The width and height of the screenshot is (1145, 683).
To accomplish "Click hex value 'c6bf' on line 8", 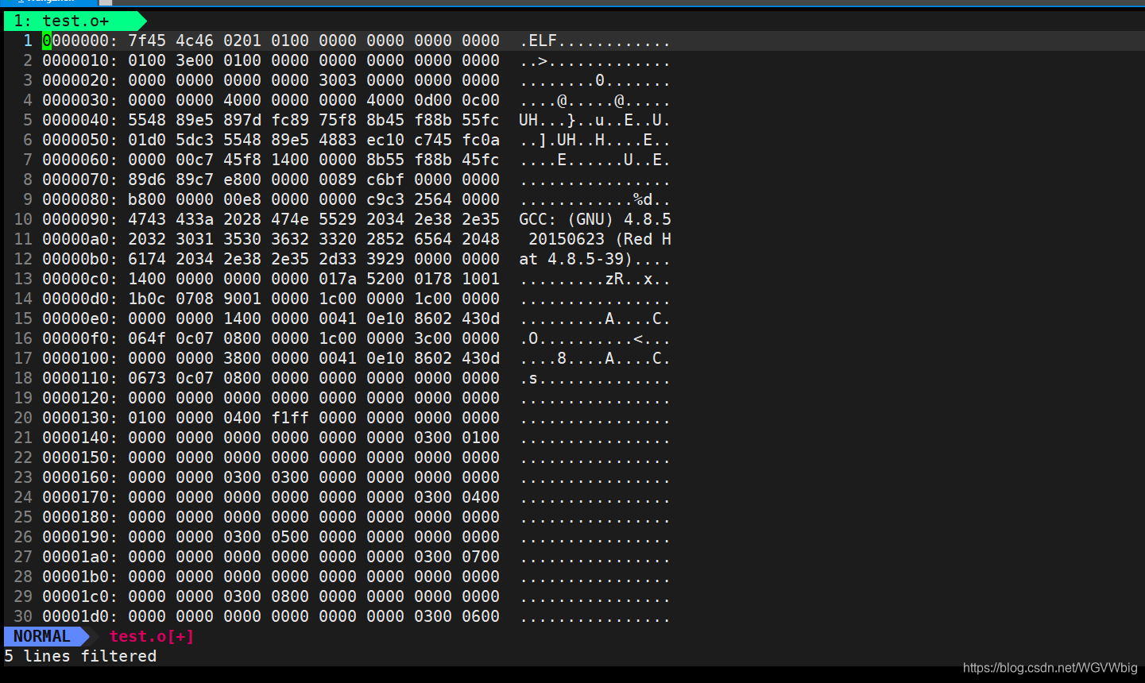I will (x=385, y=179).
